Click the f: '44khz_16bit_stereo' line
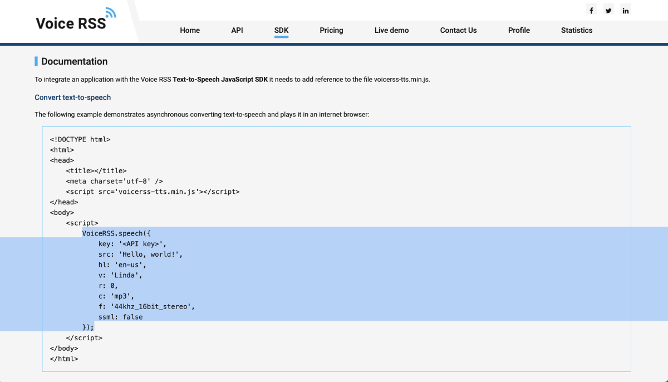The width and height of the screenshot is (668, 382). 146,306
